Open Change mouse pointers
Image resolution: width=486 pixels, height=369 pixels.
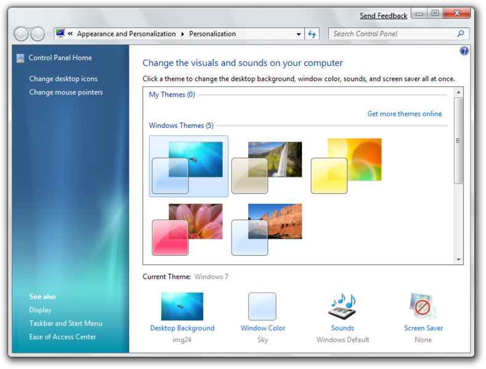pyautogui.click(x=66, y=92)
